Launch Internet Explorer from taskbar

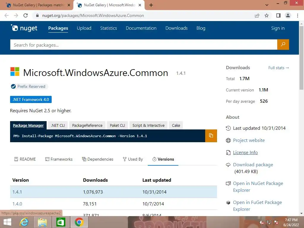pyautogui.click(x=24, y=222)
